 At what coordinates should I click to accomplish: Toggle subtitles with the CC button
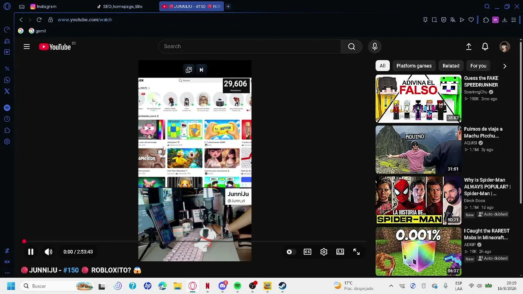point(308,252)
